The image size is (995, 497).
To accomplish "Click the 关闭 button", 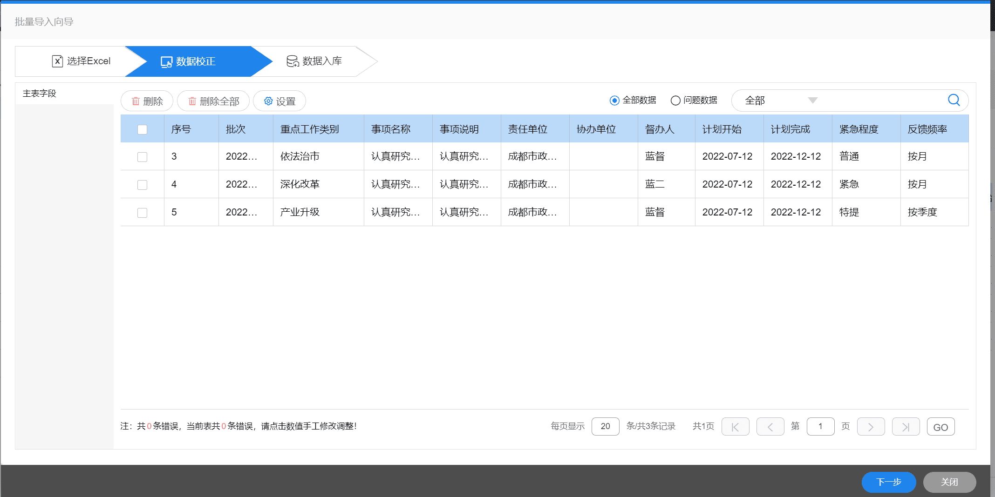I will (x=949, y=482).
